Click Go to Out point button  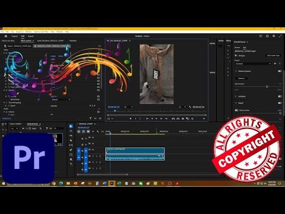tap(166, 118)
